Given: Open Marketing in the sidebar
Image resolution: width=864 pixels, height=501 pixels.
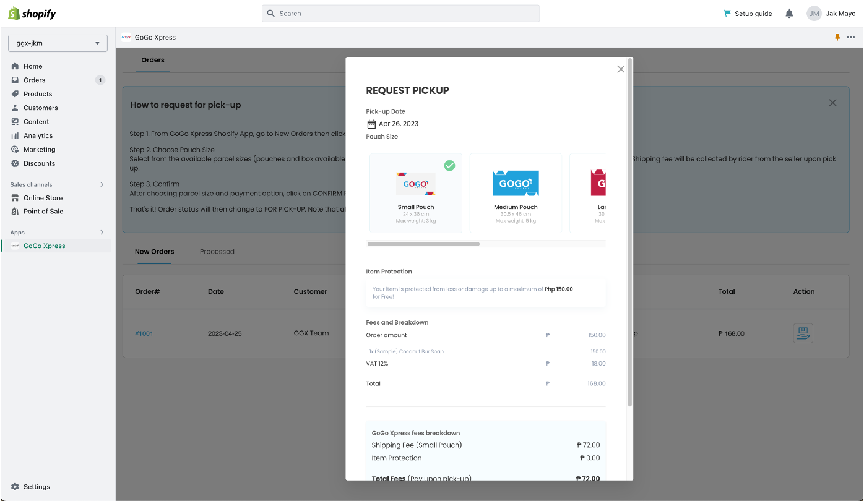Looking at the screenshot, I should click(x=39, y=150).
